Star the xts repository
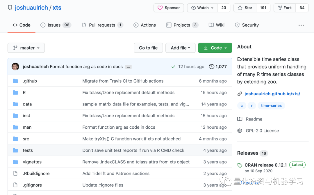Screen dimensions: 314x195 [245, 8]
